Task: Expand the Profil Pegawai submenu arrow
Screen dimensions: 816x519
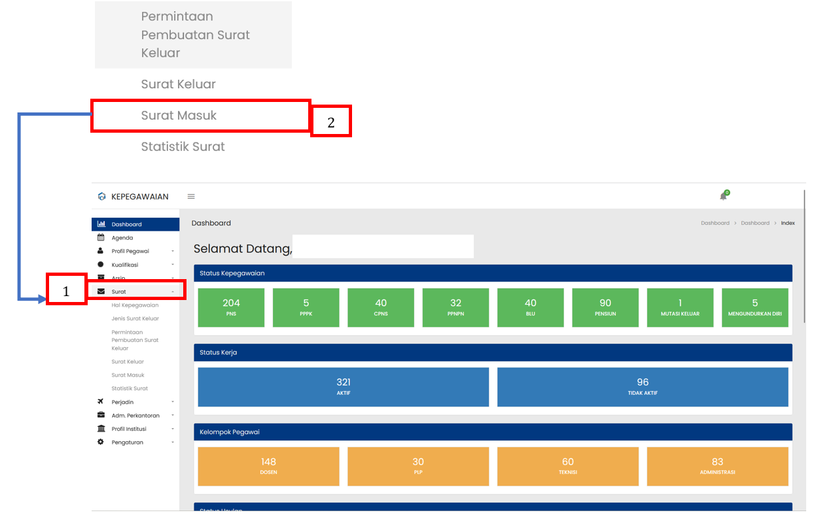Action: pos(173,252)
